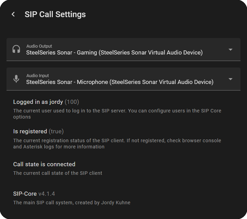This screenshot has height=219, width=247.
Task: Click the 'Audio Output' field label
Action: click(39, 46)
